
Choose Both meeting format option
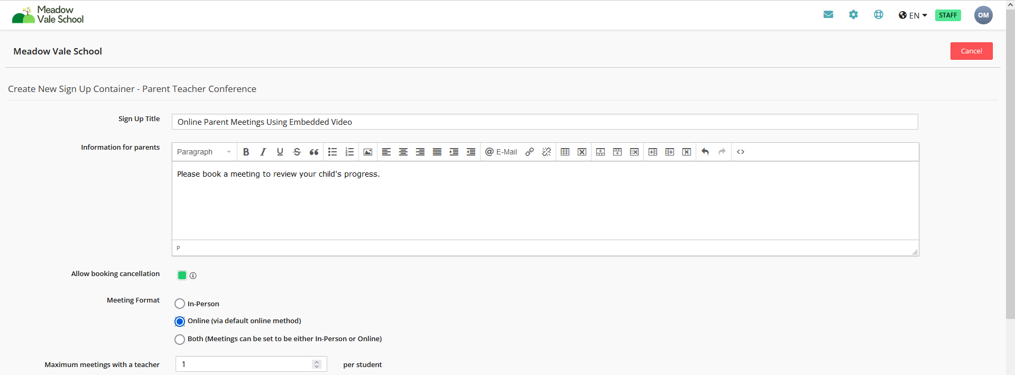180,339
